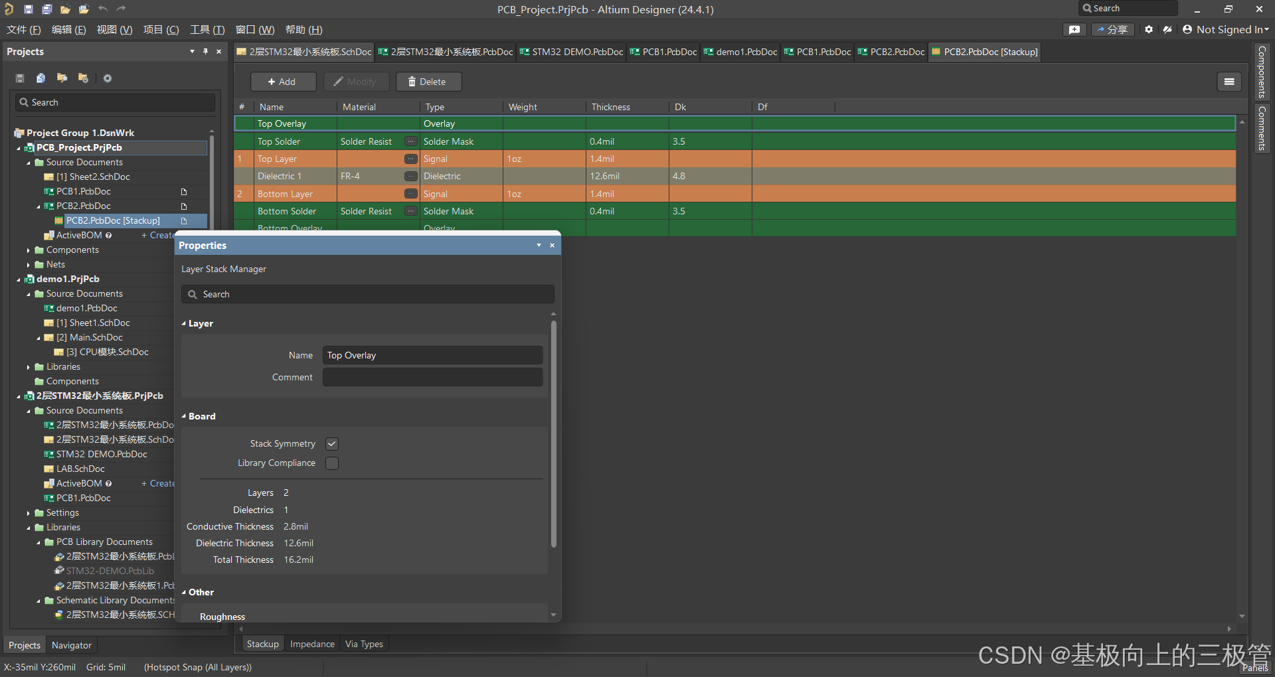Switch to STM32 DEMO.PcbDoc document tab

[571, 52]
